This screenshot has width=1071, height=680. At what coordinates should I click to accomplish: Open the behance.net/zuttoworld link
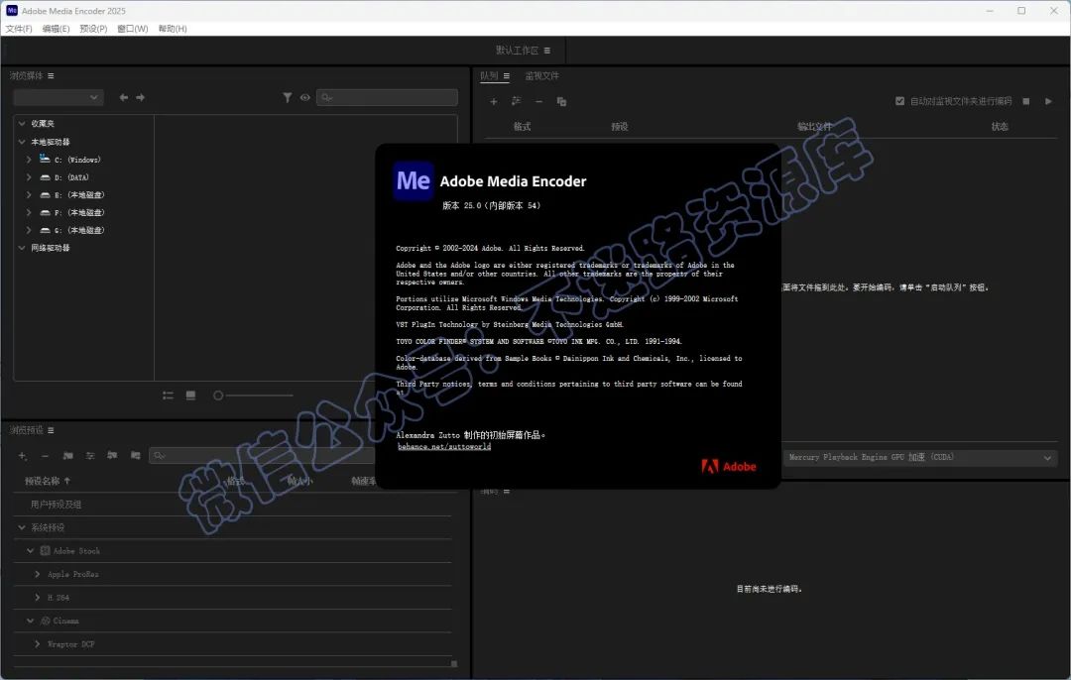[x=444, y=446]
